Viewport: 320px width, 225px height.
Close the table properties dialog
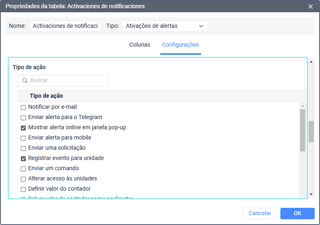311,7
